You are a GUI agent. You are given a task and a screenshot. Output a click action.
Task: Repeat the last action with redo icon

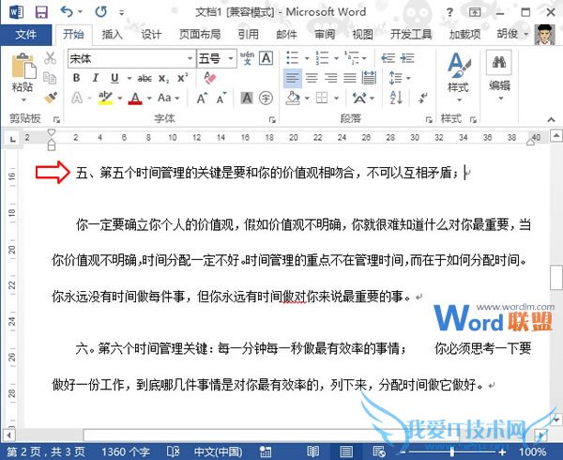pos(101,12)
